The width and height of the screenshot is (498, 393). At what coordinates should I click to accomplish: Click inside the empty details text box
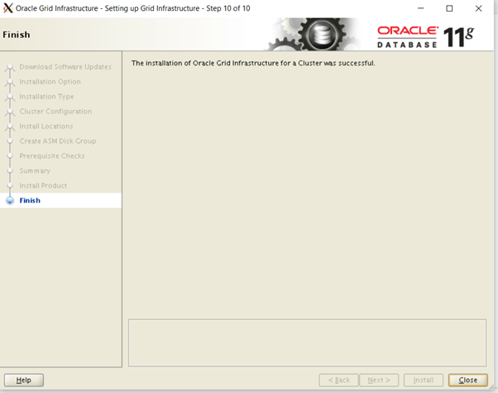(309, 340)
